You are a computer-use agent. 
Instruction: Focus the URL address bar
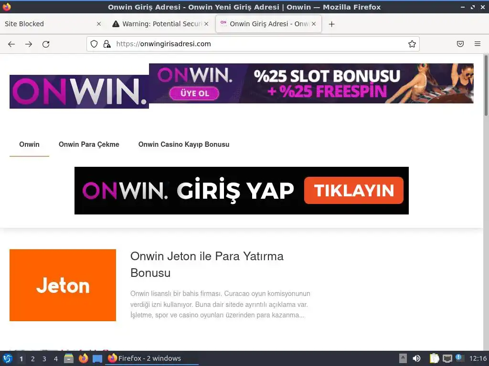tap(253, 44)
